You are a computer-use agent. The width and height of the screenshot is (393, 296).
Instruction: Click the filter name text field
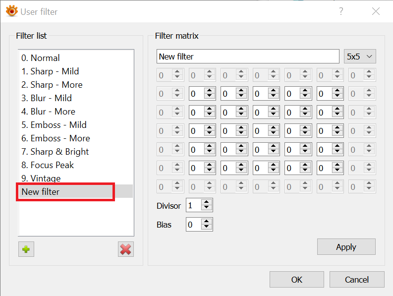coord(248,57)
